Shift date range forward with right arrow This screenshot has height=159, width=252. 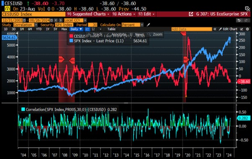point(60,20)
